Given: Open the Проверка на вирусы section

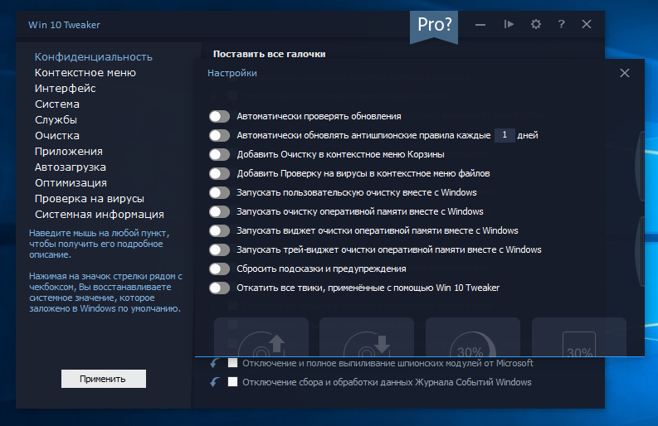Looking at the screenshot, I should click(90, 199).
